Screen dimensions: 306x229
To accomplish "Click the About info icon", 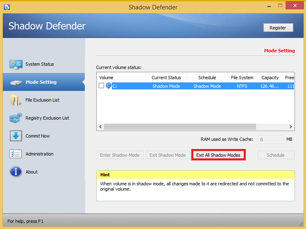I will (x=16, y=172).
